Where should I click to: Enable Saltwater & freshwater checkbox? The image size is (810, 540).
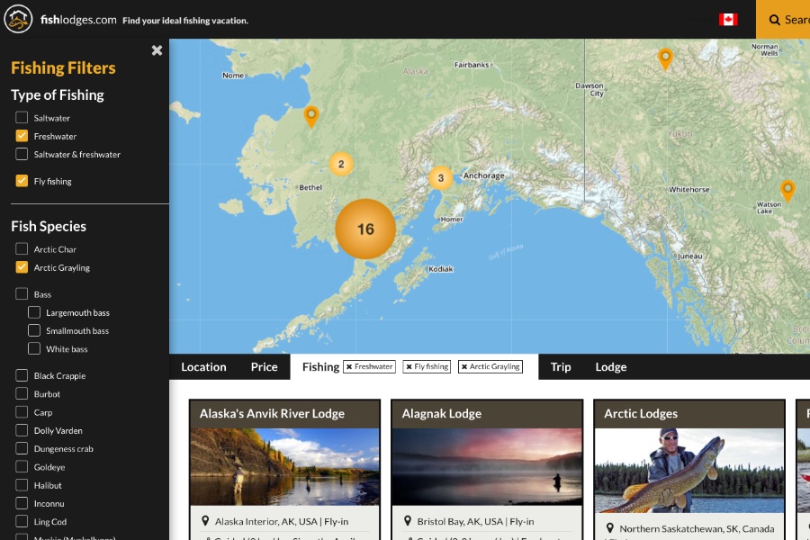(x=22, y=154)
